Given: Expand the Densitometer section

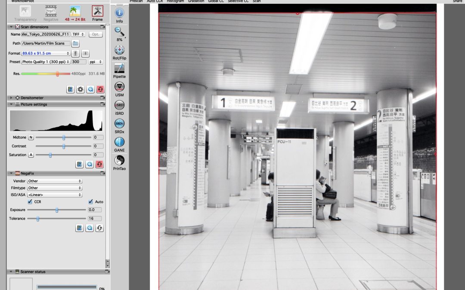Looking at the screenshot, I should tap(11, 98).
